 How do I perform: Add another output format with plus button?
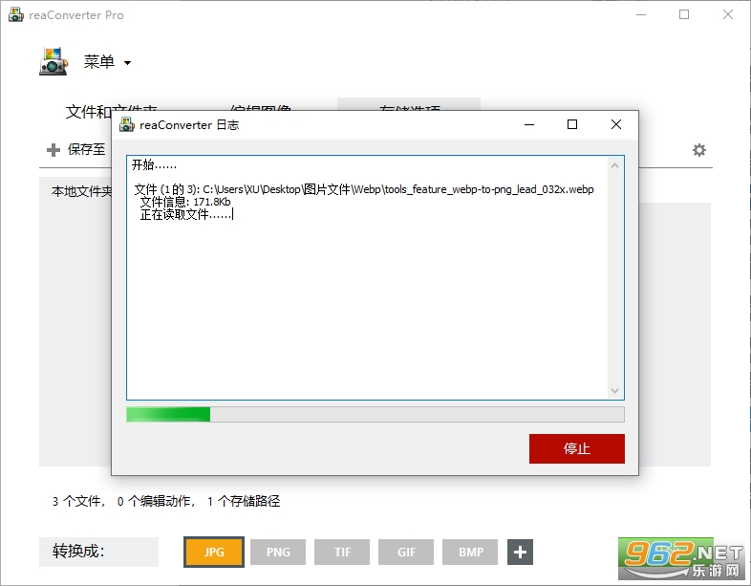tap(520, 552)
